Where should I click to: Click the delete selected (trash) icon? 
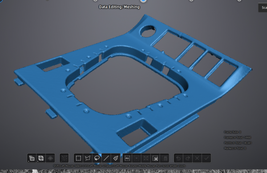click(x=165, y=158)
